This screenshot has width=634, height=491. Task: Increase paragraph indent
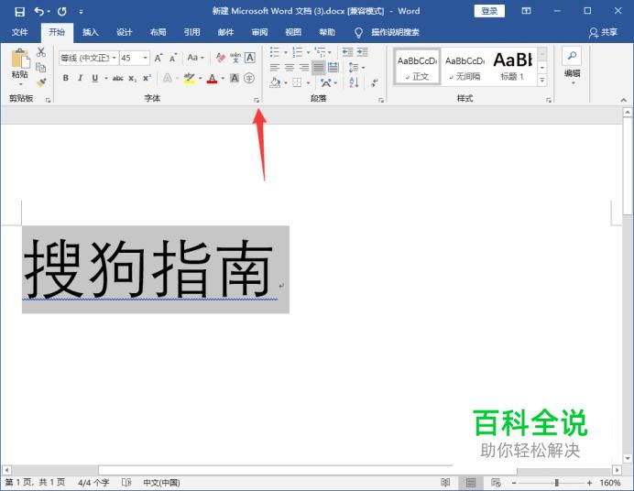click(362, 51)
